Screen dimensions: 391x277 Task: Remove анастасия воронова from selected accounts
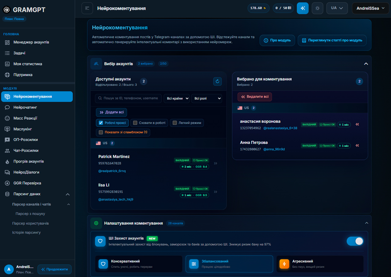click(357, 124)
